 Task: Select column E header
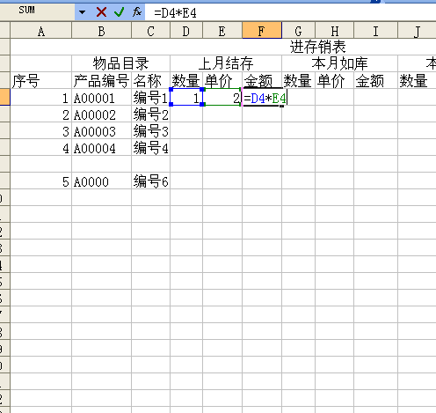[x=222, y=31]
